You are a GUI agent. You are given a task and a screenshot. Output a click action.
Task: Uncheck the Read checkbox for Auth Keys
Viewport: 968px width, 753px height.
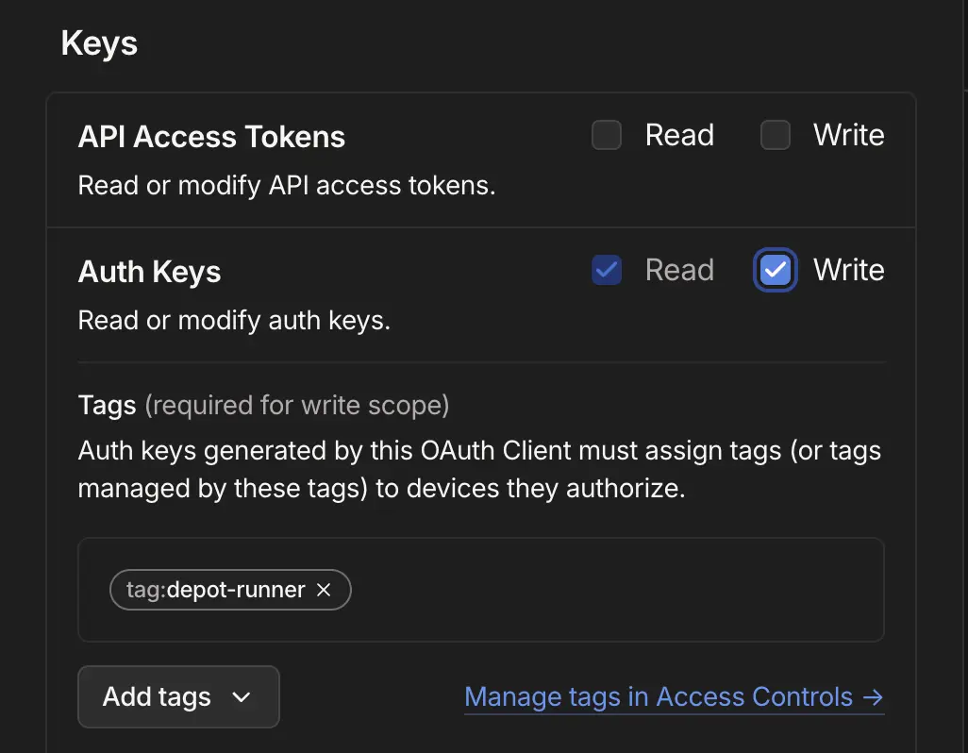coord(606,271)
